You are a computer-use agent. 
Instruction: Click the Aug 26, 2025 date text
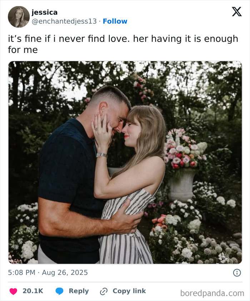point(65,273)
